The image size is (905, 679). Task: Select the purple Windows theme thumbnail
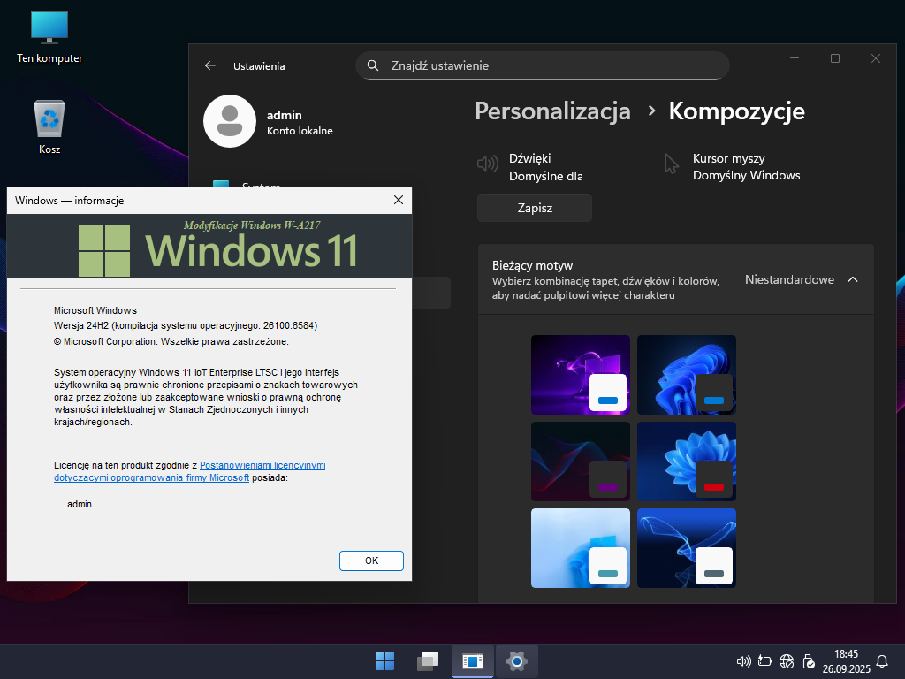(x=580, y=375)
